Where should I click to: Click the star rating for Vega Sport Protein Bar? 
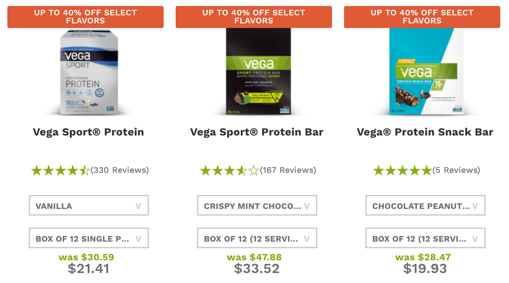click(x=229, y=171)
